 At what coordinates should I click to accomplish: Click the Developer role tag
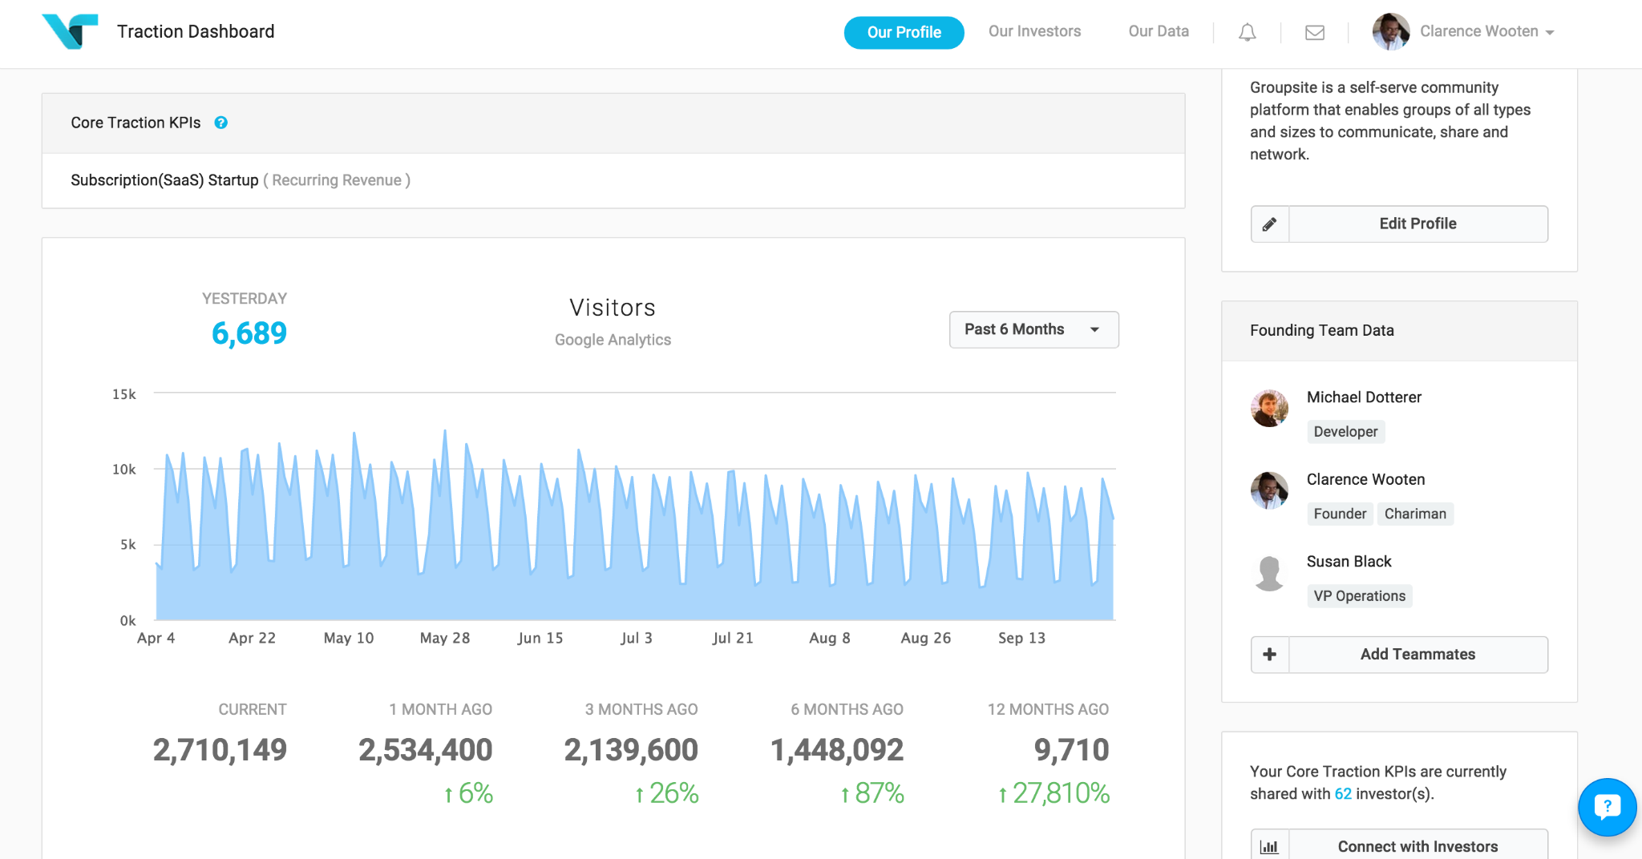click(x=1345, y=432)
